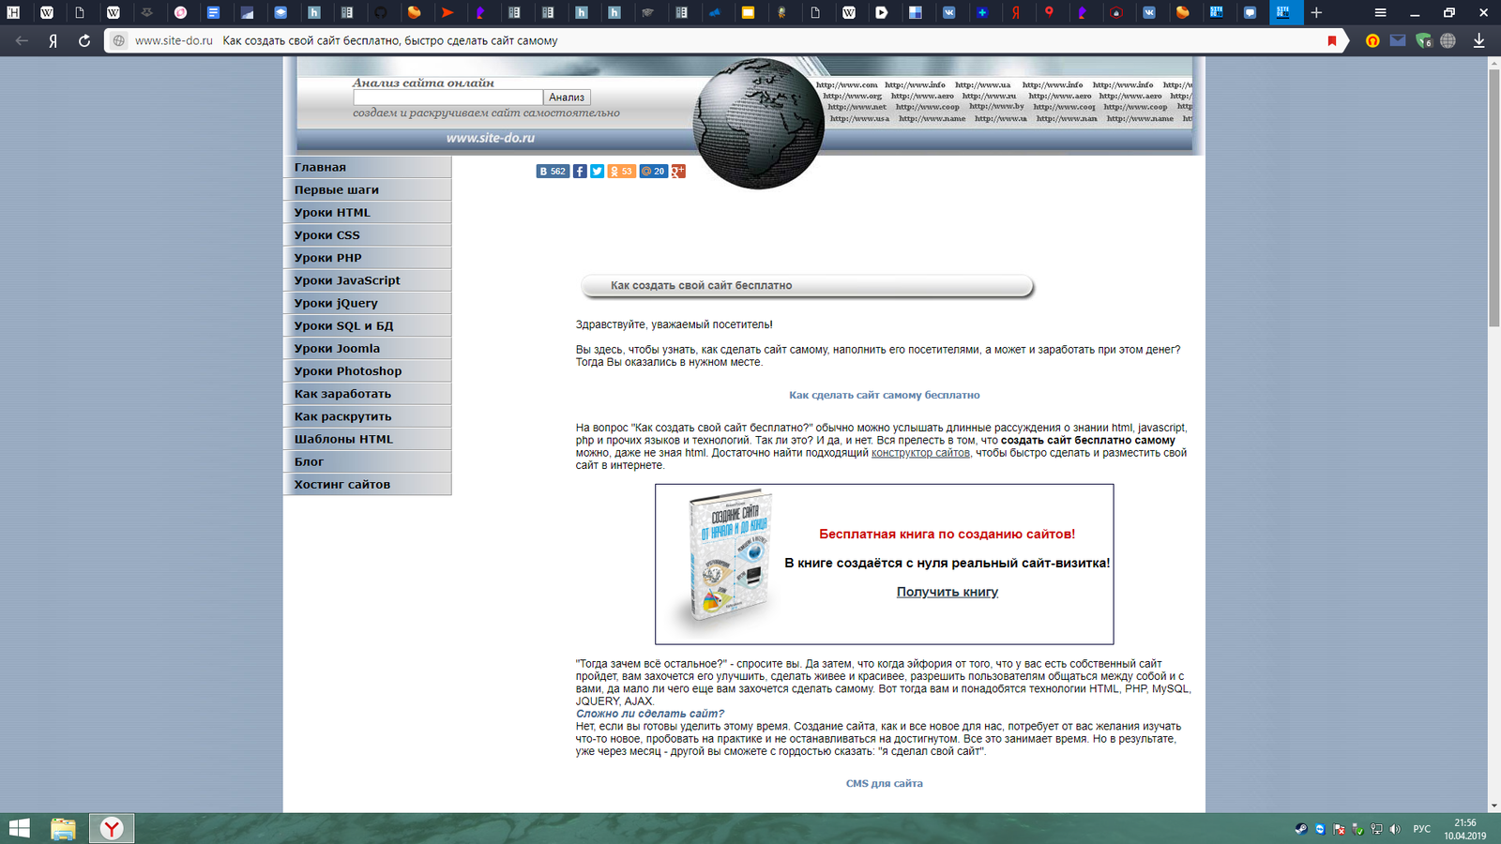Open Блог menu item
This screenshot has height=844, width=1501.
[x=367, y=461]
